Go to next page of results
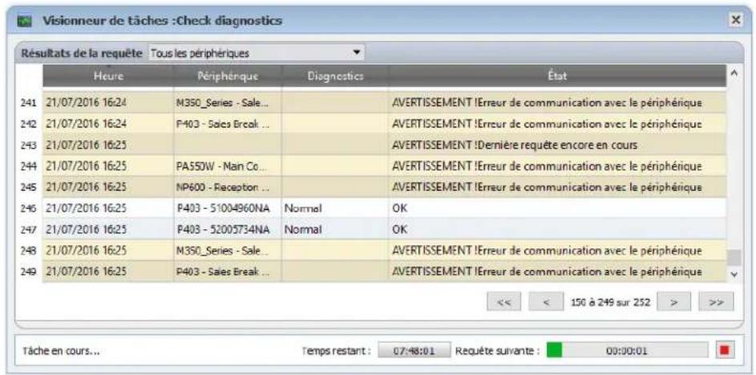This screenshot has height=375, width=756. pos(674,302)
